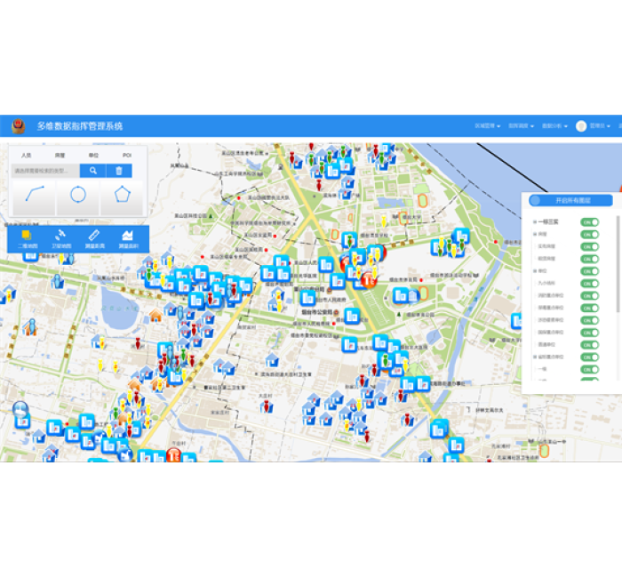The height and width of the screenshot is (578, 622).
Task: Activate the ruler distance measuring tool
Action: pyautogui.click(x=94, y=237)
